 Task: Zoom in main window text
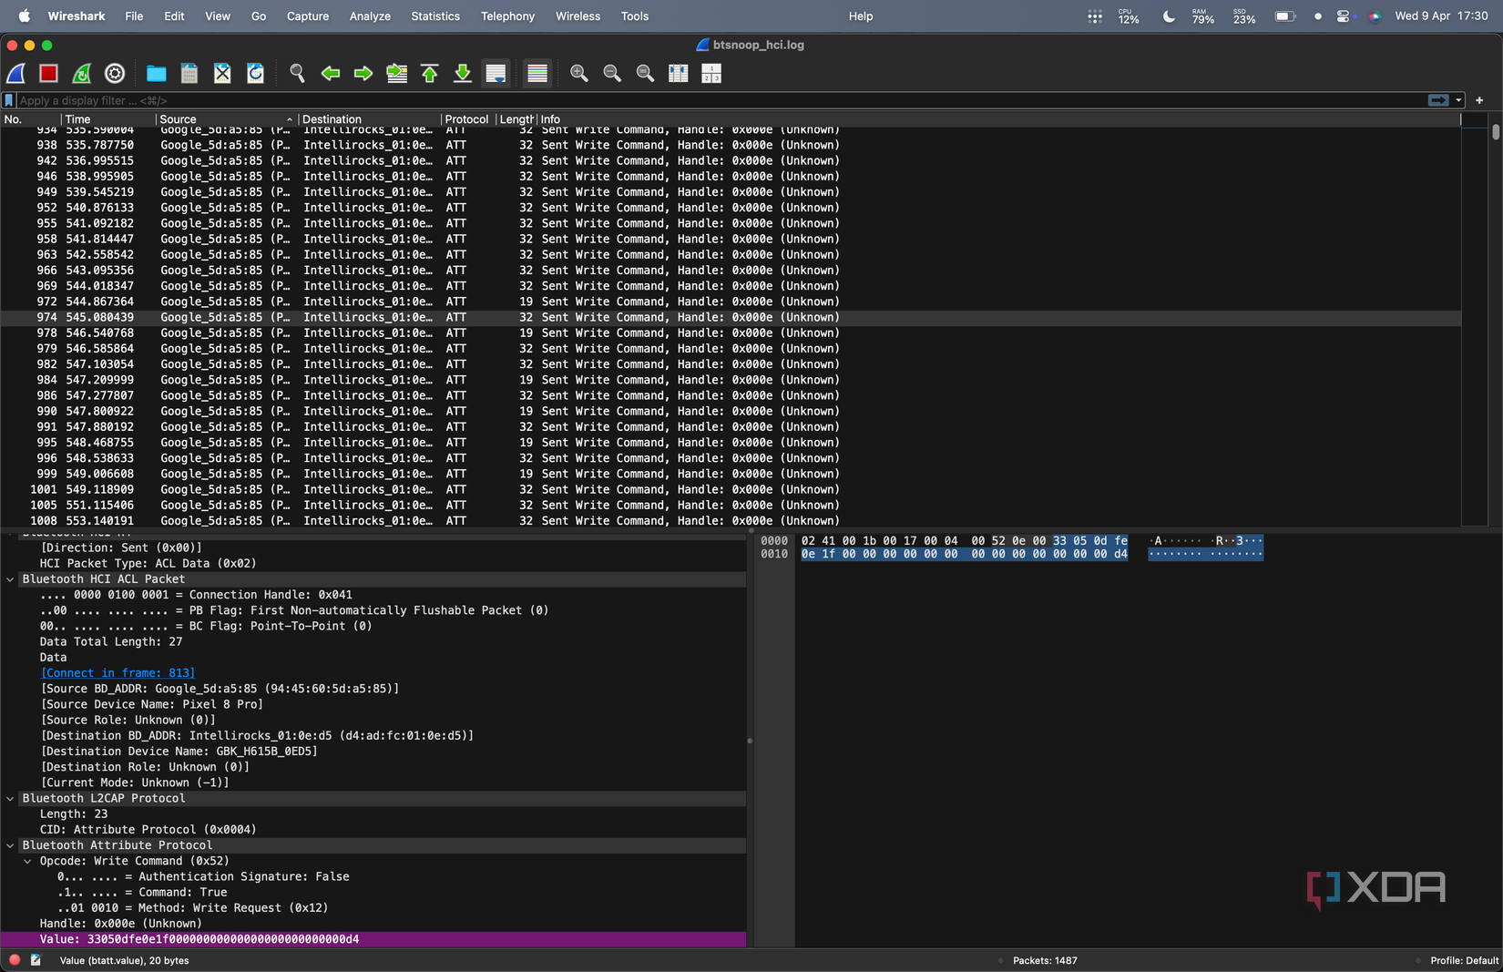click(578, 74)
